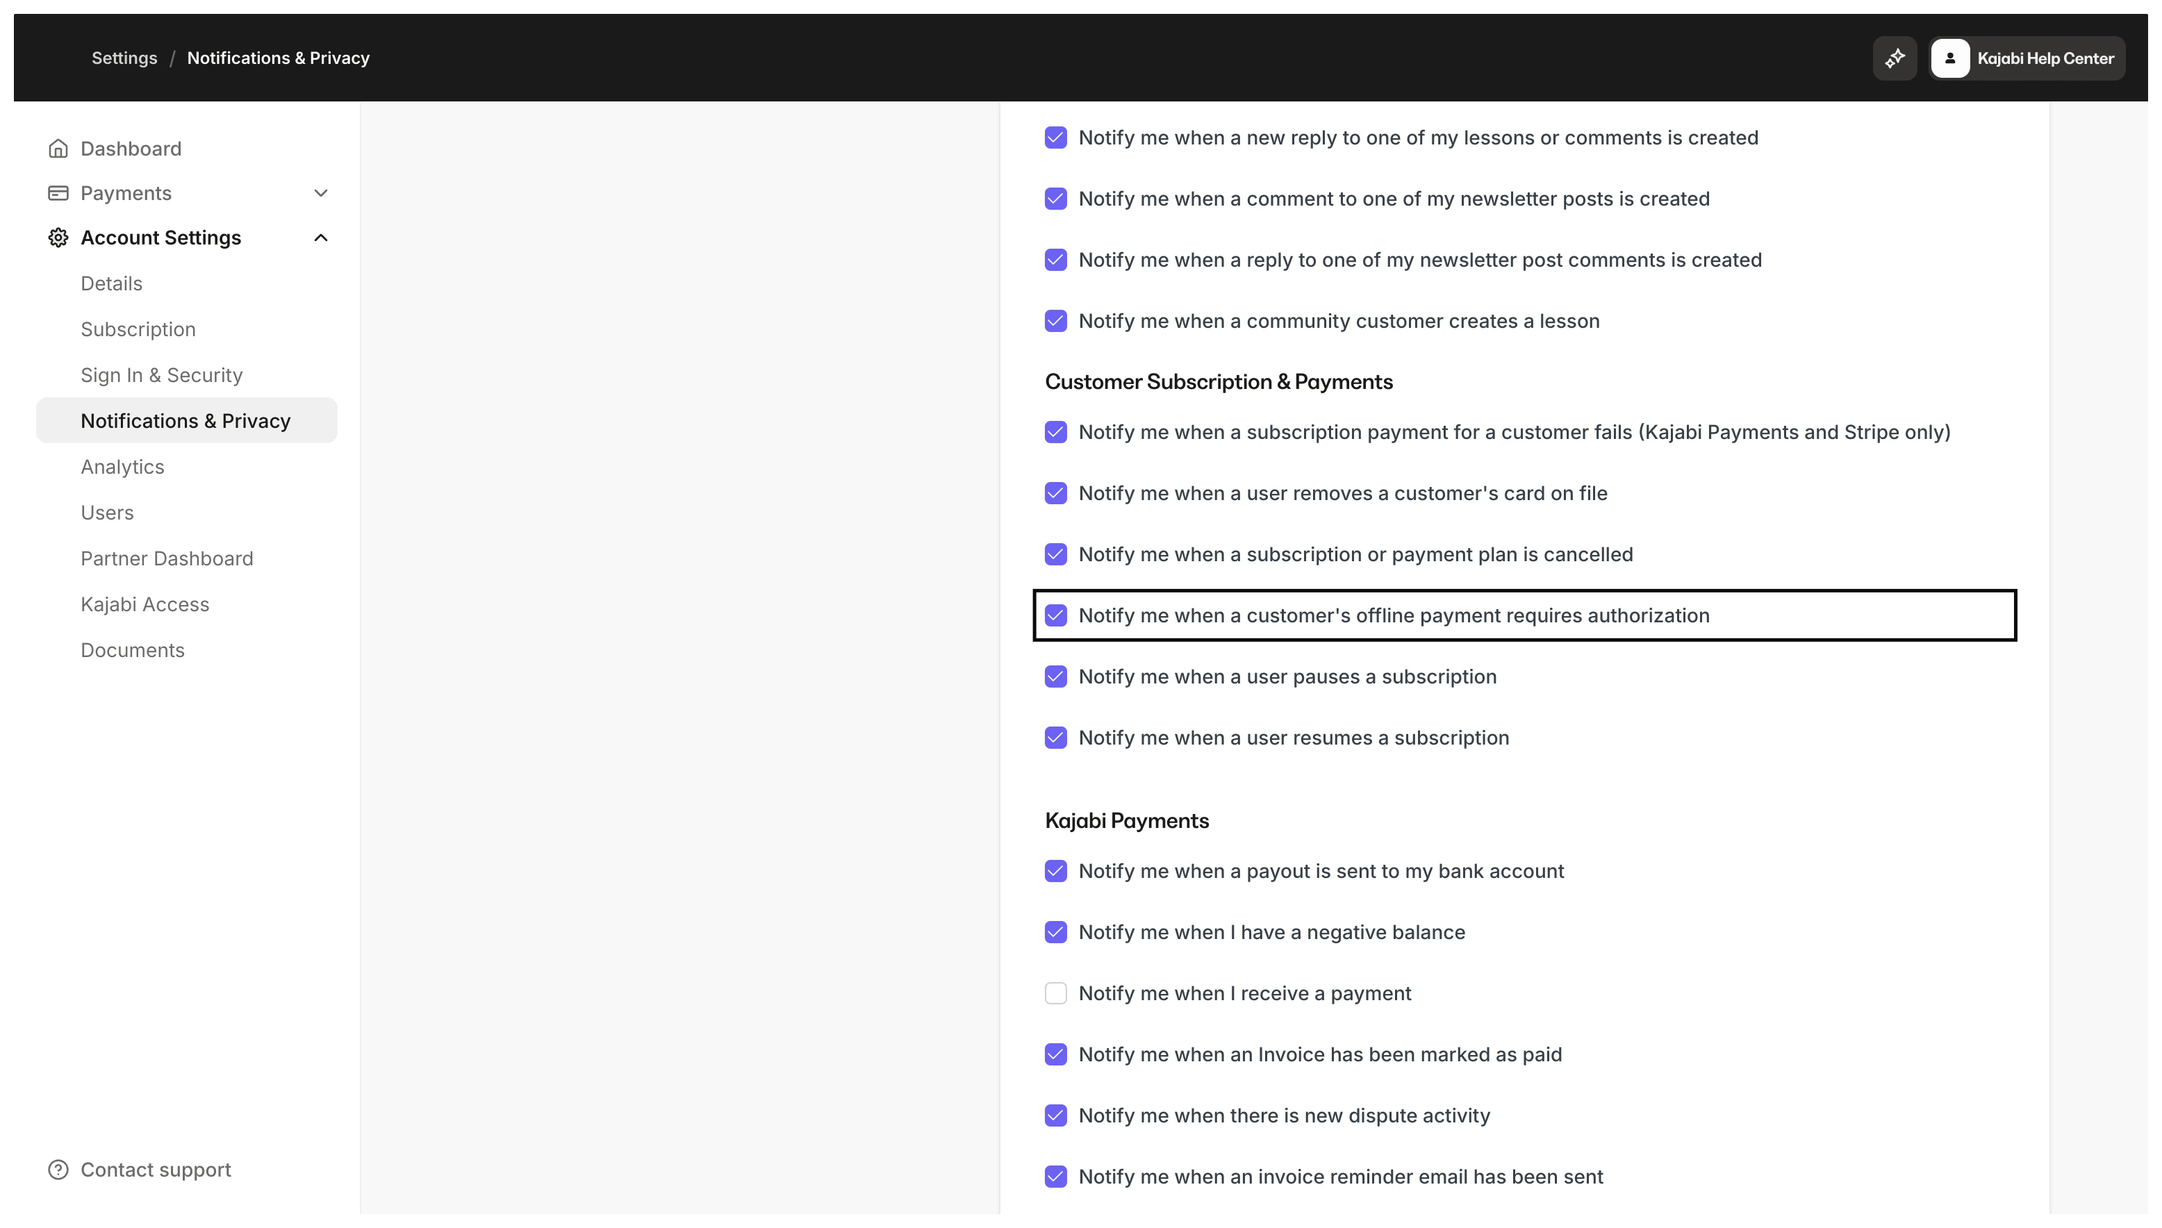Click Settings in the breadcrumb
This screenshot has height=1228, width=2162.
[124, 58]
